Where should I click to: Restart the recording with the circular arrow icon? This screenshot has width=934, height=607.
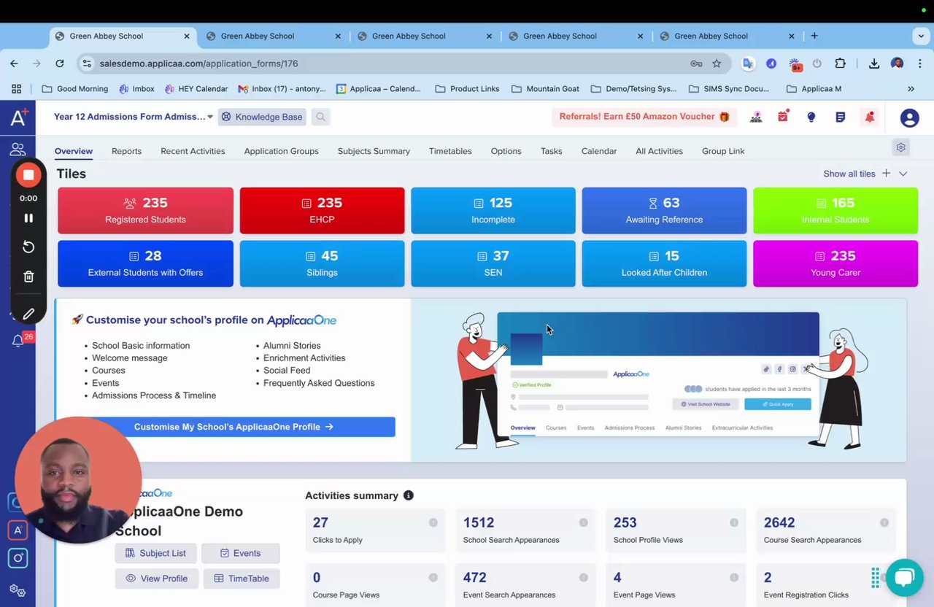pos(28,247)
